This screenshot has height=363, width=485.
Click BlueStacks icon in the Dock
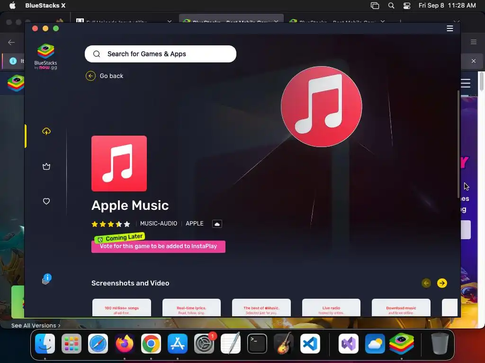pos(402,344)
